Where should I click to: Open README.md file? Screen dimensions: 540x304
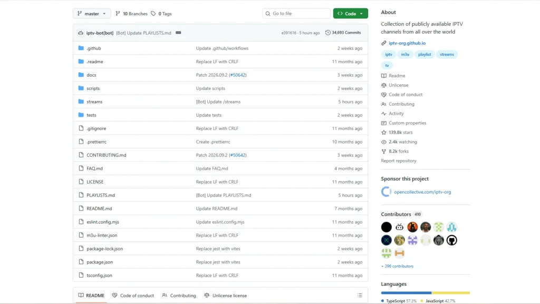99,208
